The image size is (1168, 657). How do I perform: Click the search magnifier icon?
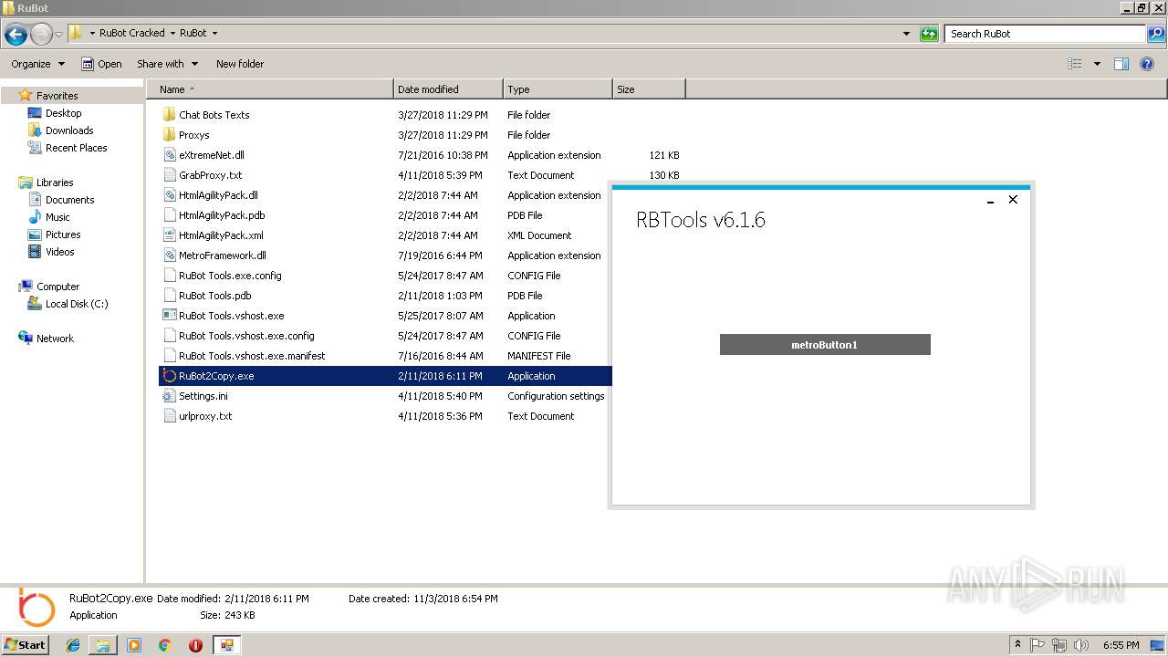tap(1156, 34)
